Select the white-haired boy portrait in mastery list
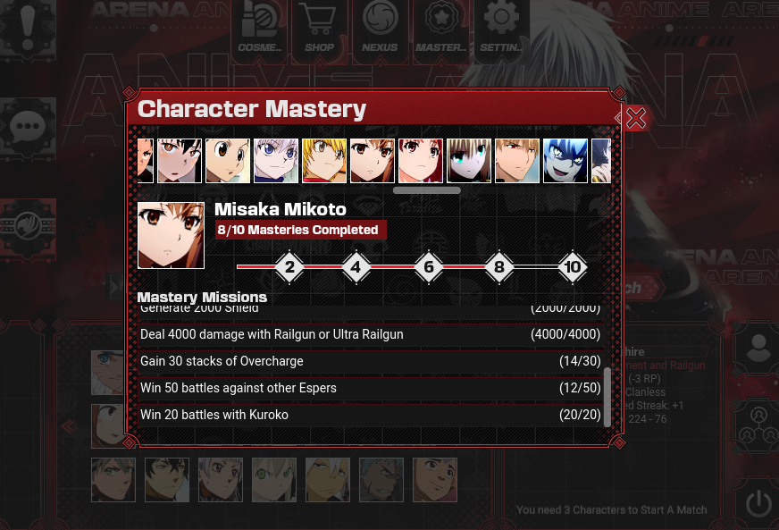This screenshot has height=530, width=779. [276, 161]
